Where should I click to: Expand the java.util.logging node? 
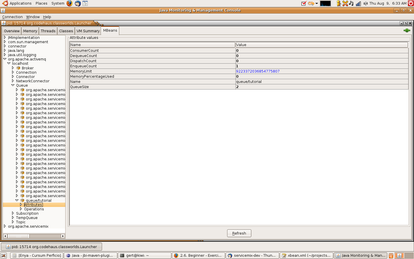(x=5, y=55)
